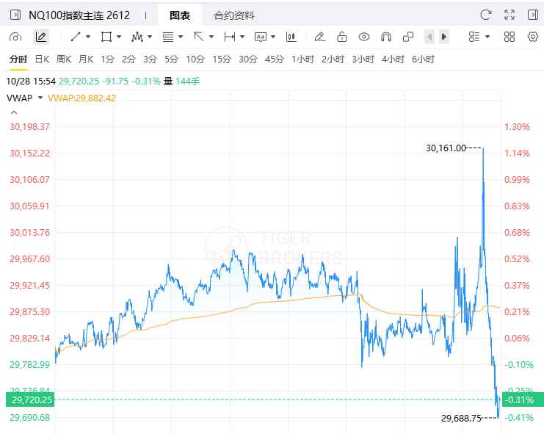Image resolution: width=544 pixels, height=434 pixels.
Task: Switch to 3分 interval
Action: [150, 59]
